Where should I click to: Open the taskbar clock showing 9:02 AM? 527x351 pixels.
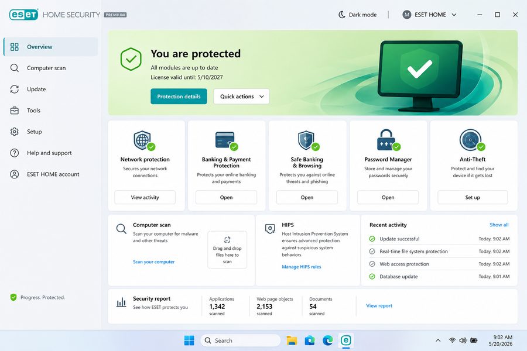pos(501,340)
